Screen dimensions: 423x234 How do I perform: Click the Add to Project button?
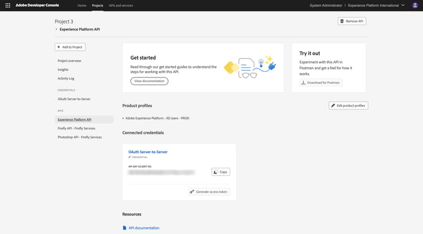[70, 47]
